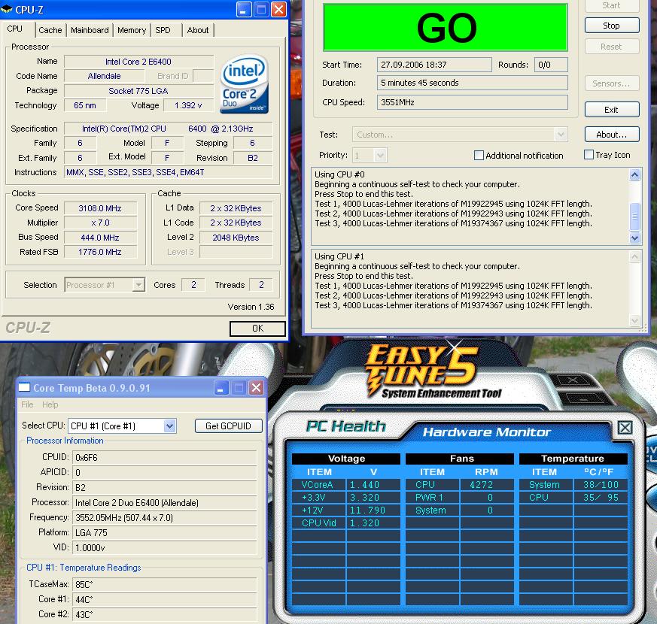Open the Priority dropdown
Viewport: 657px width, 624px height.
[x=381, y=156]
